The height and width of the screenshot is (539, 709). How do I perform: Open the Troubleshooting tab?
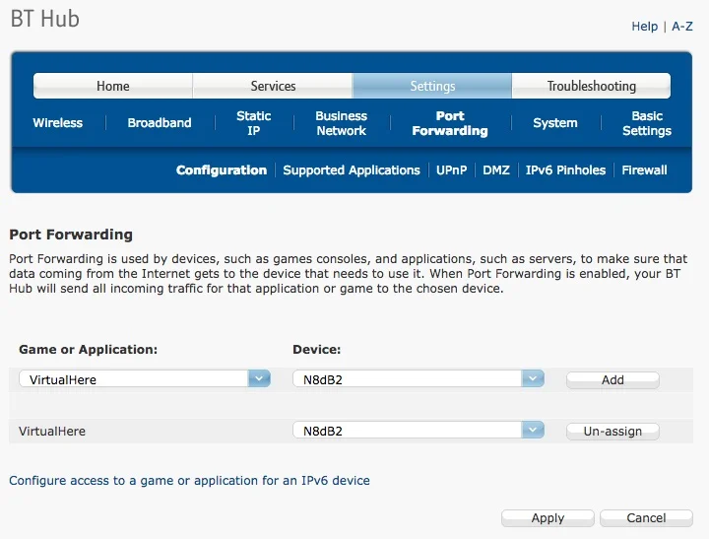pyautogui.click(x=592, y=86)
